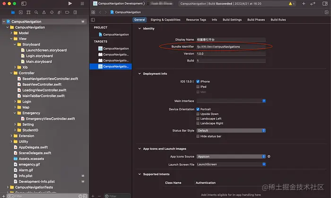Open the Issue navigator warning icon
This screenshot has height=198, width=331.
pyautogui.click(x=44, y=12)
